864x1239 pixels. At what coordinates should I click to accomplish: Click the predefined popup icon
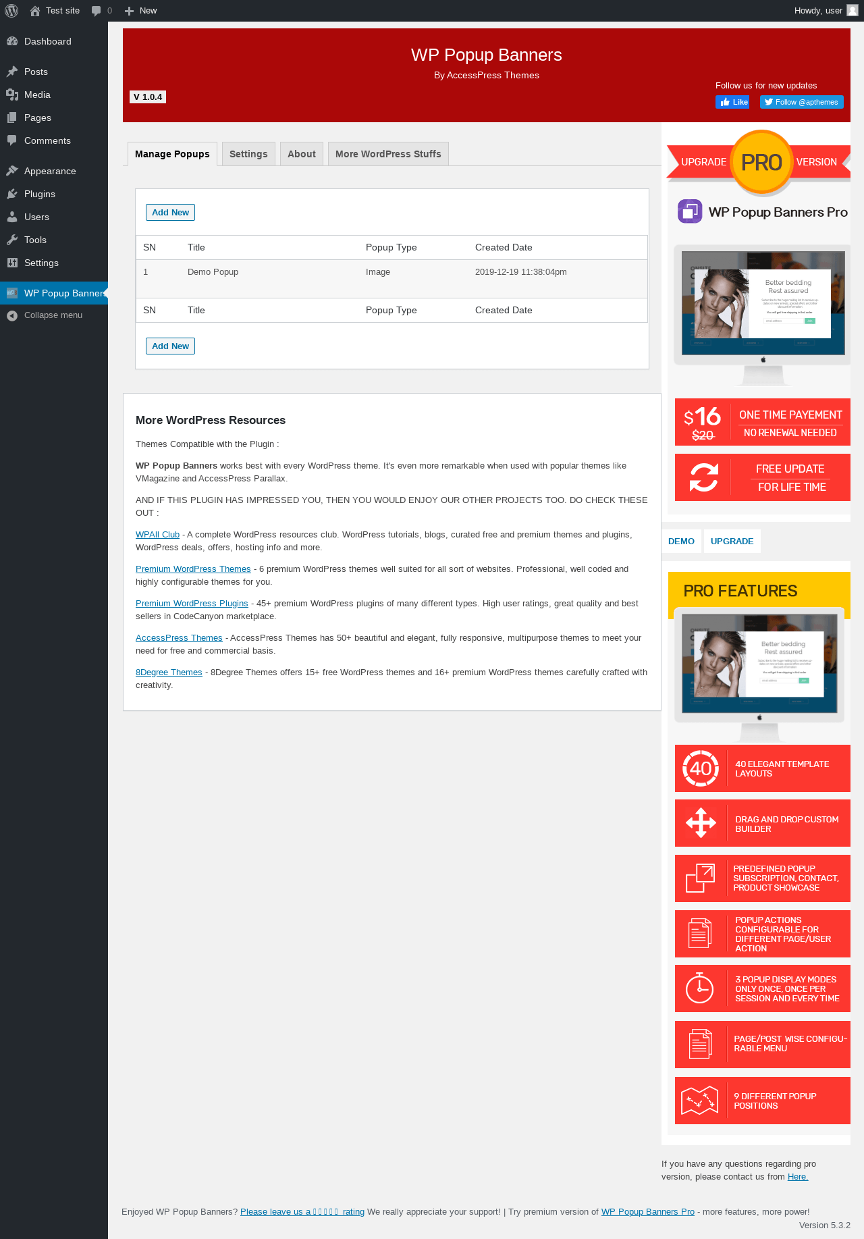[701, 878]
